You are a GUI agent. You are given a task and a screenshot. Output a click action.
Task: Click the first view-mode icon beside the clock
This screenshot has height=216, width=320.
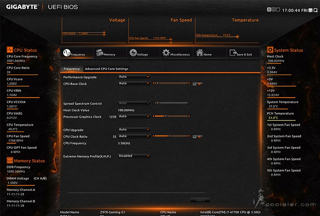pyautogui.click(x=269, y=9)
